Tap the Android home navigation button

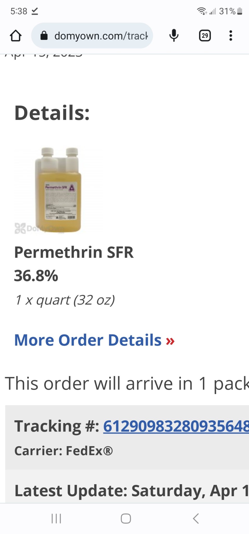(126, 518)
